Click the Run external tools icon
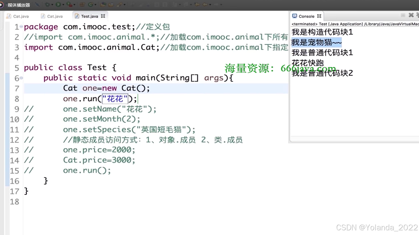Screen dimensions: 419x235 pos(69,5)
